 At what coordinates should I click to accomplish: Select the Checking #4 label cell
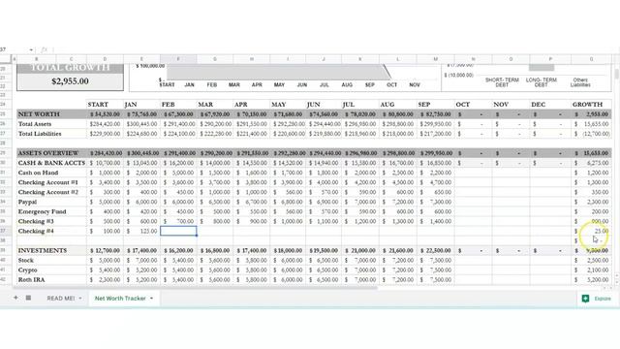36,231
